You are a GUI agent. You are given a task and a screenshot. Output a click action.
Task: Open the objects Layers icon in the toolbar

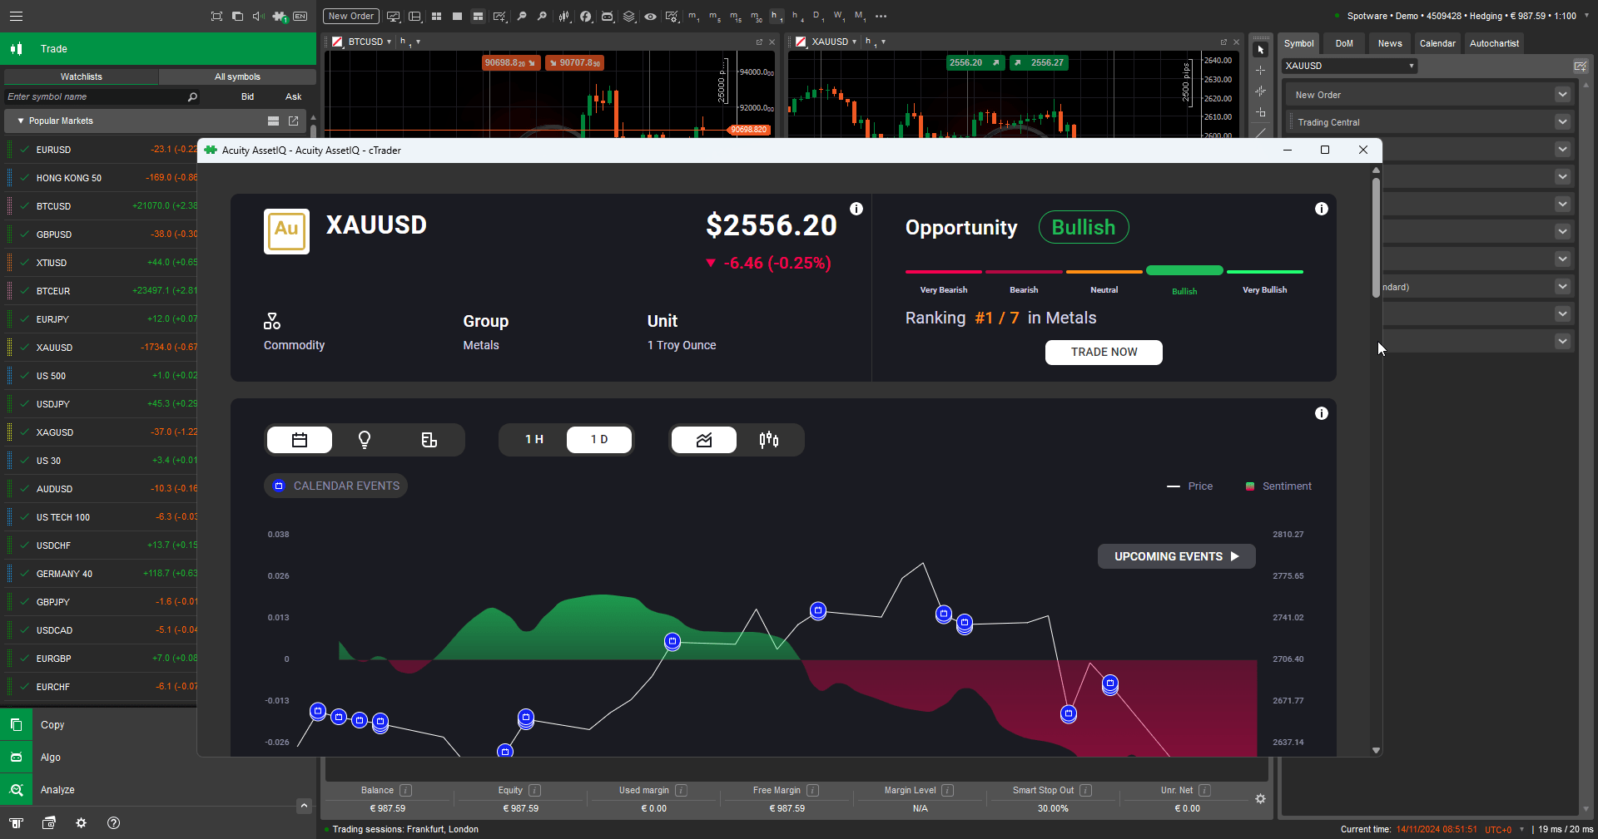[x=629, y=16]
